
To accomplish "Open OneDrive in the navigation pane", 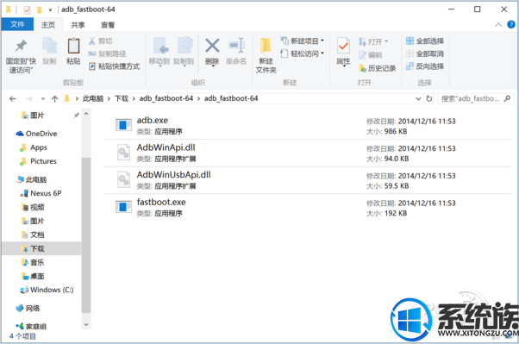I will coord(36,134).
